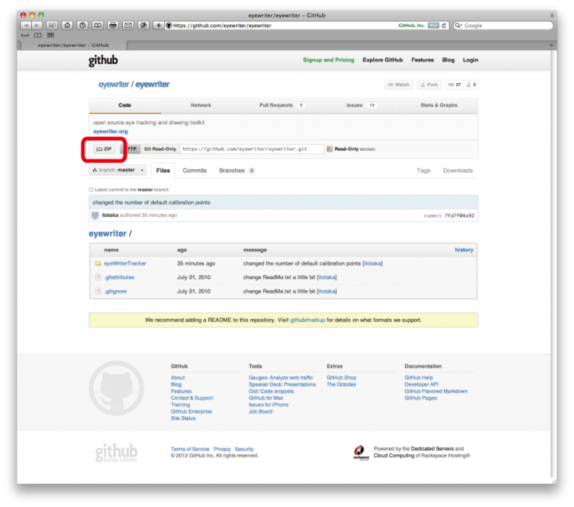The image size is (574, 507).
Task: Click the add bookmark plus button
Action: click(x=158, y=26)
